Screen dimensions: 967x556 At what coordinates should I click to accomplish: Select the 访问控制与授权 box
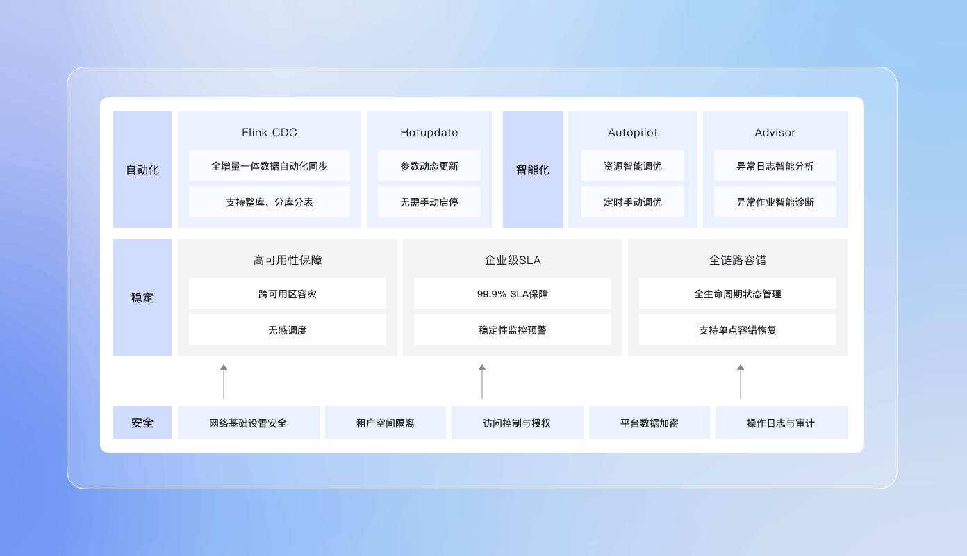518,423
